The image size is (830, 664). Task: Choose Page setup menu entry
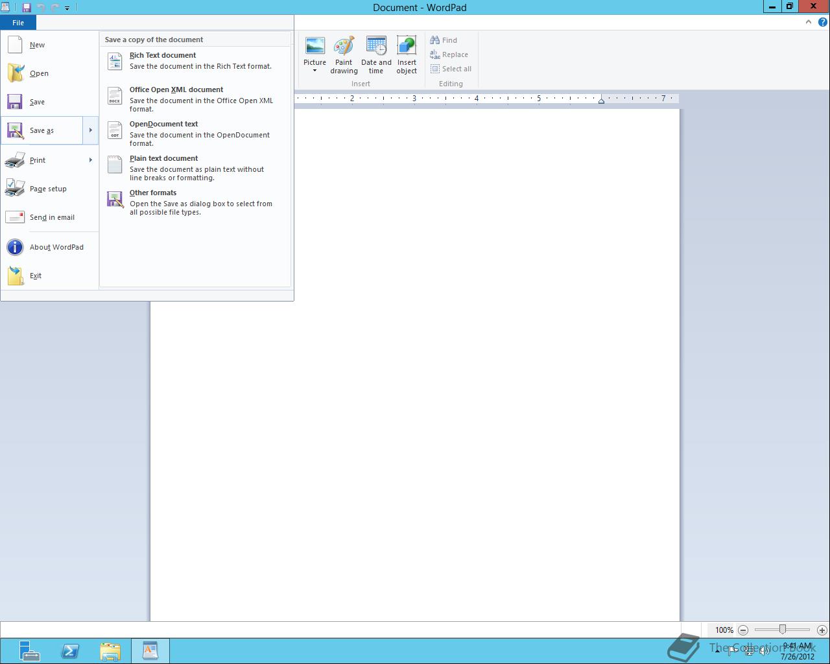(50, 189)
